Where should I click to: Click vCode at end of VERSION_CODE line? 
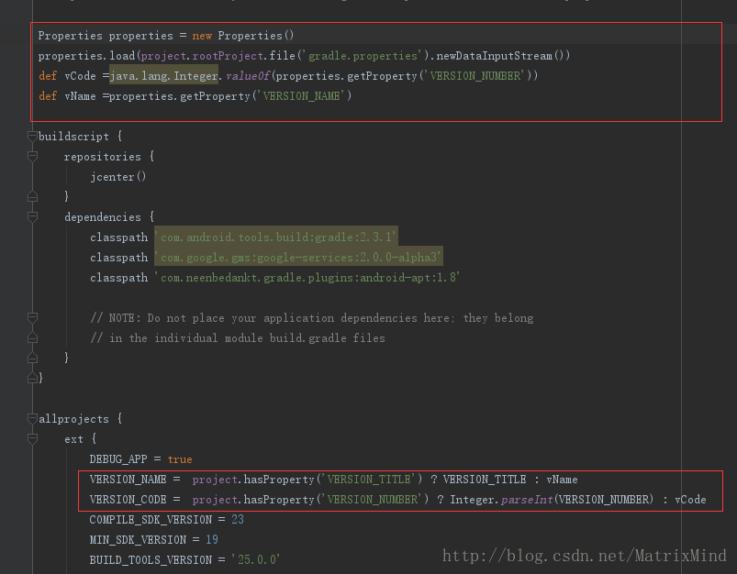coord(690,500)
